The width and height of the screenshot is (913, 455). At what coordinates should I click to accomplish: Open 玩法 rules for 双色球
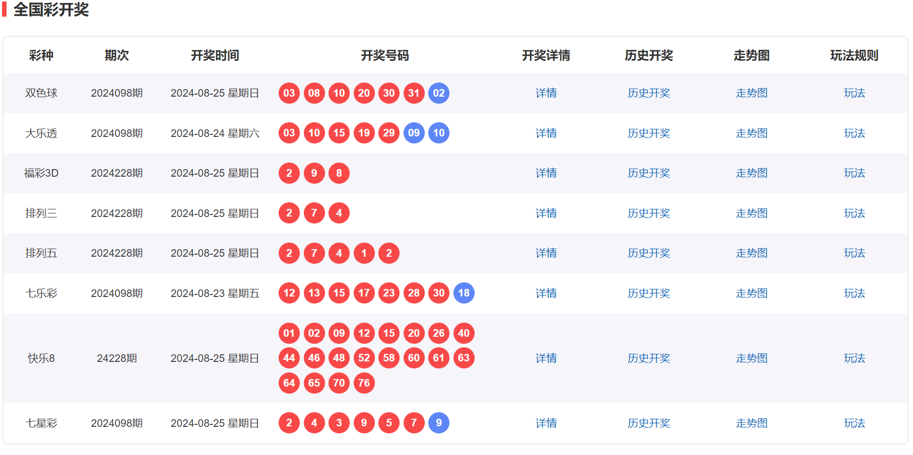pyautogui.click(x=854, y=93)
